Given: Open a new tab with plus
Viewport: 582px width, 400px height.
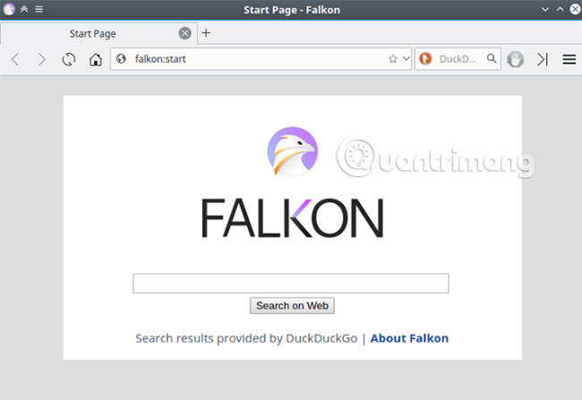Looking at the screenshot, I should tap(206, 32).
